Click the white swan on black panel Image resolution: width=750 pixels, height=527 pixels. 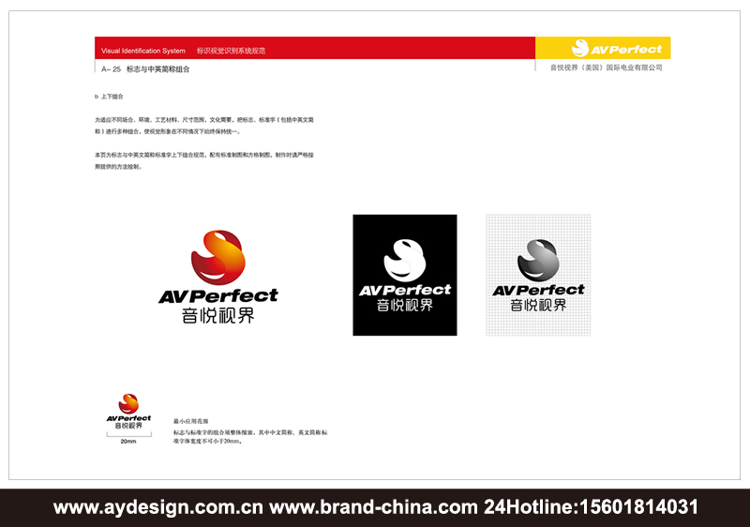click(405, 260)
